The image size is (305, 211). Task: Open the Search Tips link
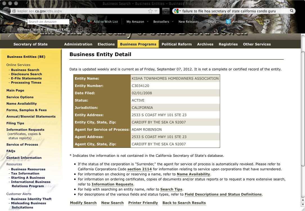pos(171,189)
